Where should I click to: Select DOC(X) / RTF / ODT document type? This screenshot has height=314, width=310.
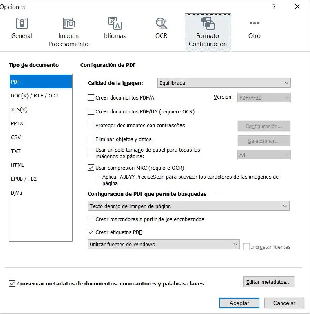pos(41,95)
